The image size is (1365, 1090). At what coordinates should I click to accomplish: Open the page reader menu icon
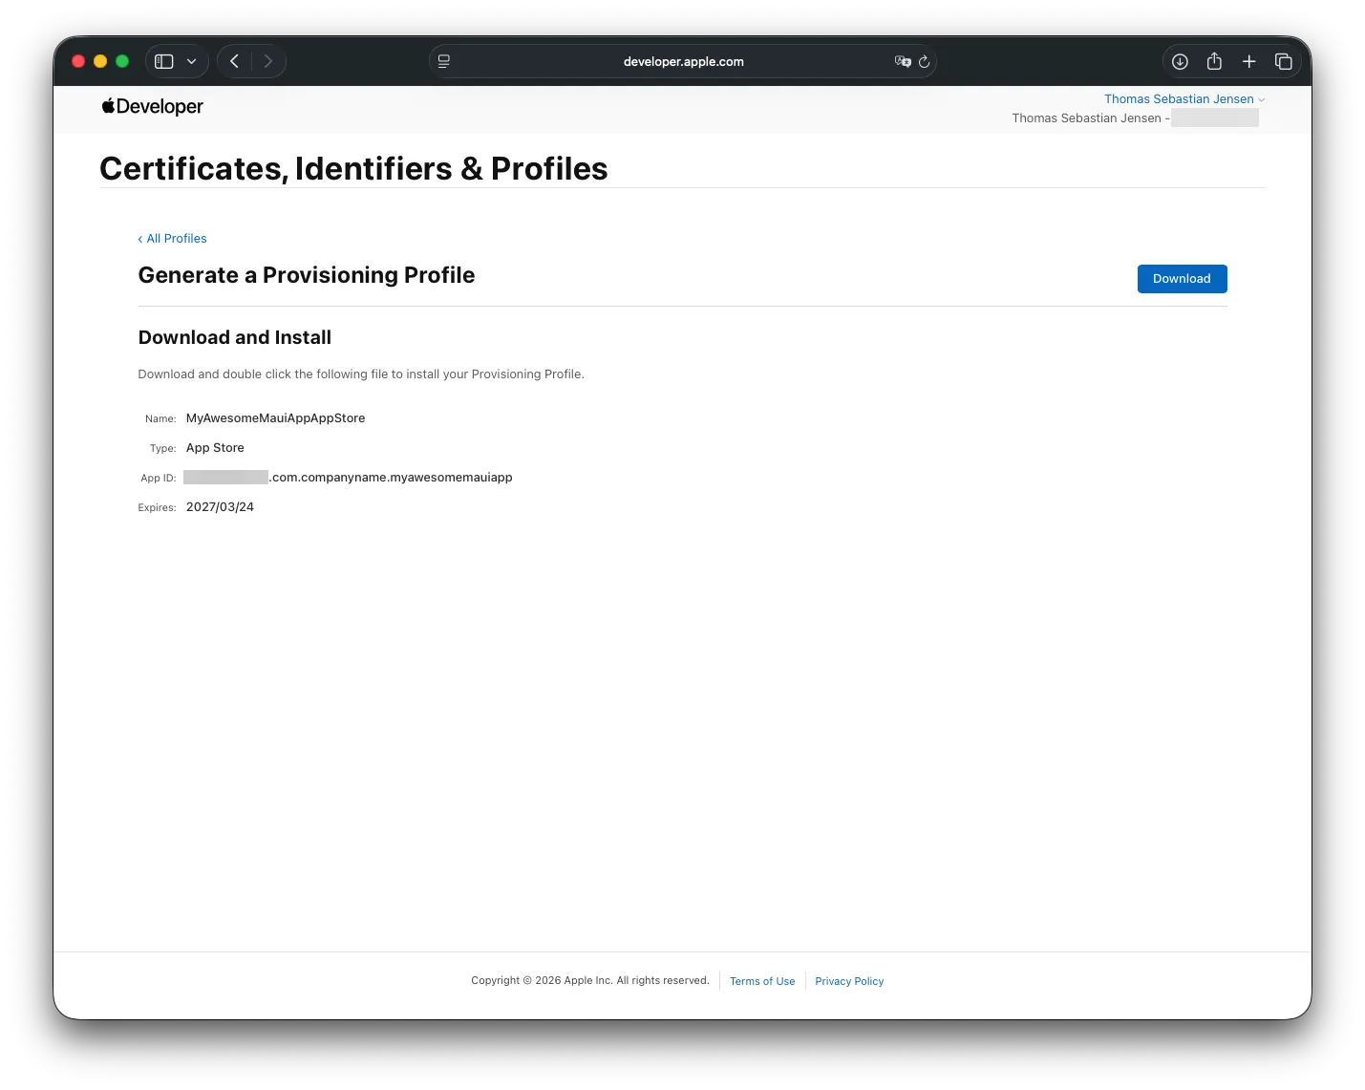pyautogui.click(x=444, y=61)
